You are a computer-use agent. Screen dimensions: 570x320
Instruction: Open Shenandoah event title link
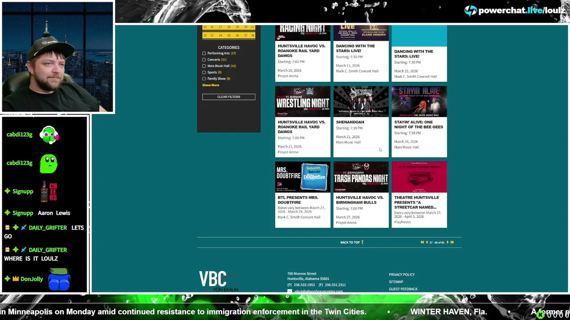pos(350,122)
